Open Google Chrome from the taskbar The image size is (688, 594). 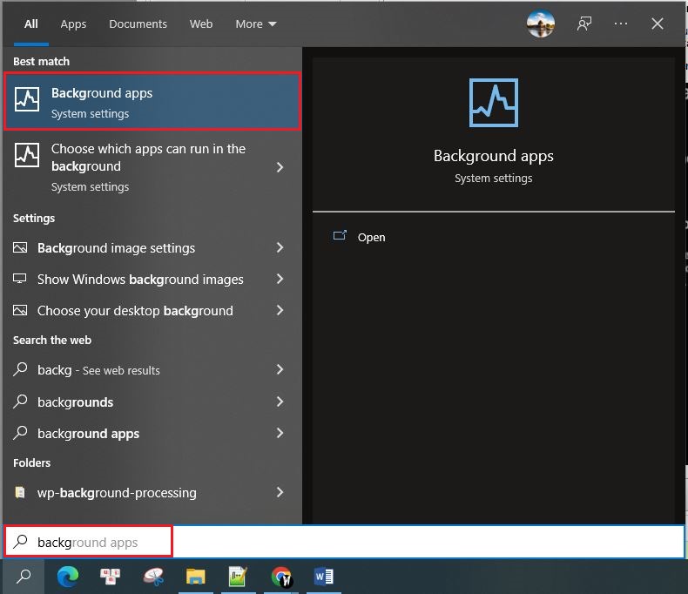pos(280,576)
